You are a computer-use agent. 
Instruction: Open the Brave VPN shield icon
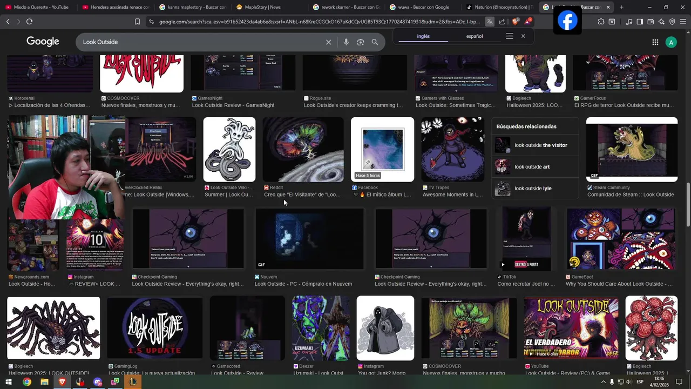[672, 22]
